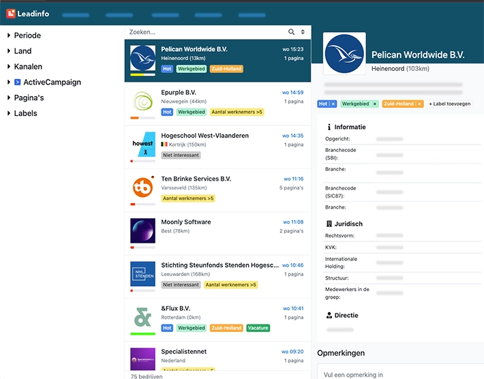Expand the Labels filter
This screenshot has width=484, height=379.
point(22,113)
